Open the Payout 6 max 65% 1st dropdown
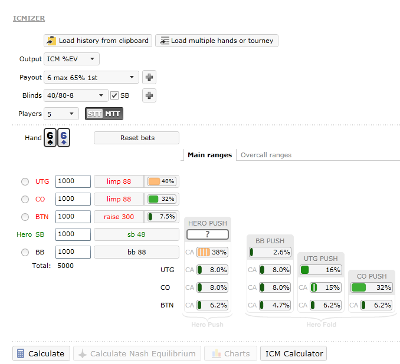This screenshot has width=400, height=364. [x=91, y=77]
